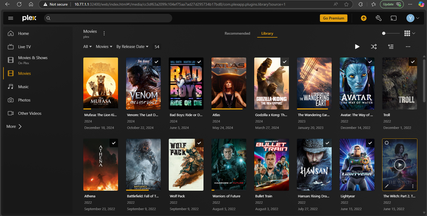
Task: Open Other Videos library icon
Action: (x=11, y=113)
